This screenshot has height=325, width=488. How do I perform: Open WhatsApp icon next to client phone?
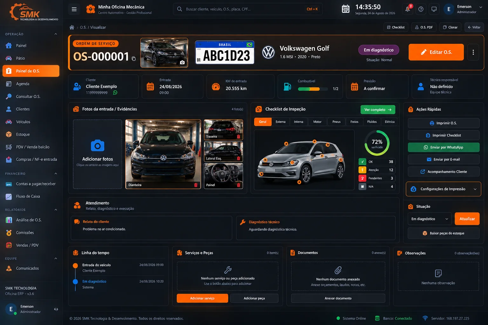point(115,93)
